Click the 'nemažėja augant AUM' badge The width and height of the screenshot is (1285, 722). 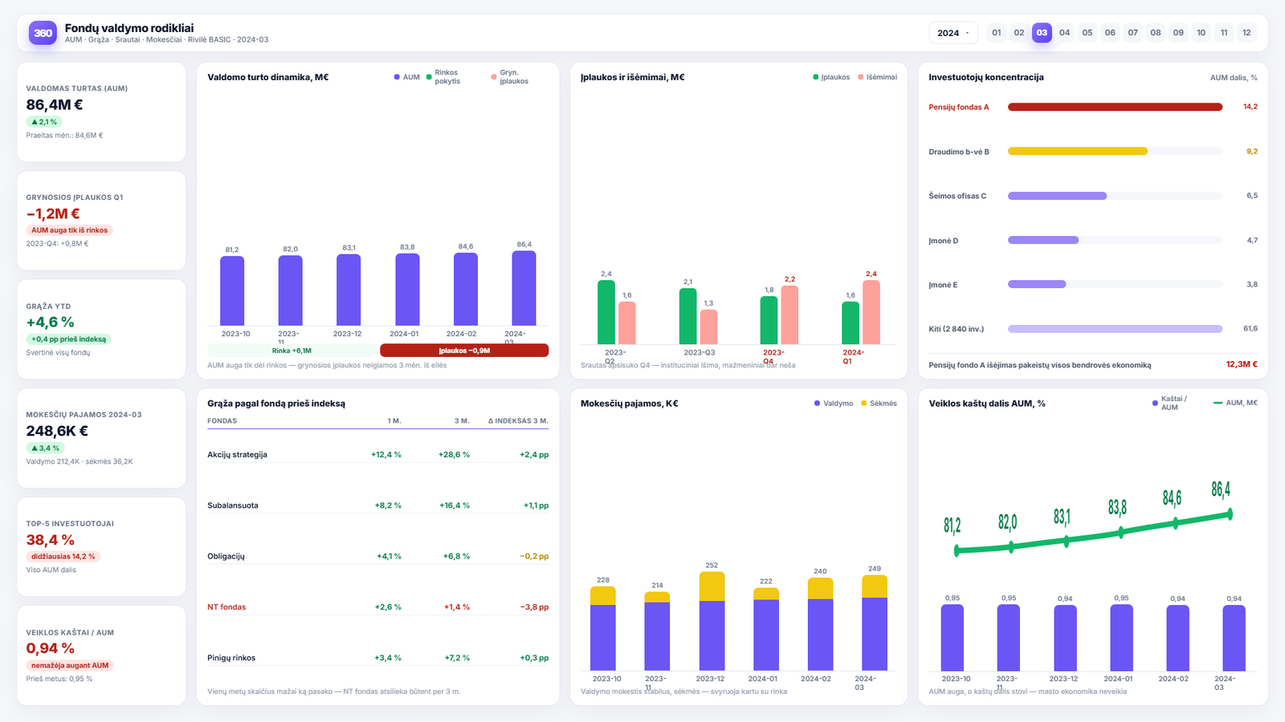(70, 666)
